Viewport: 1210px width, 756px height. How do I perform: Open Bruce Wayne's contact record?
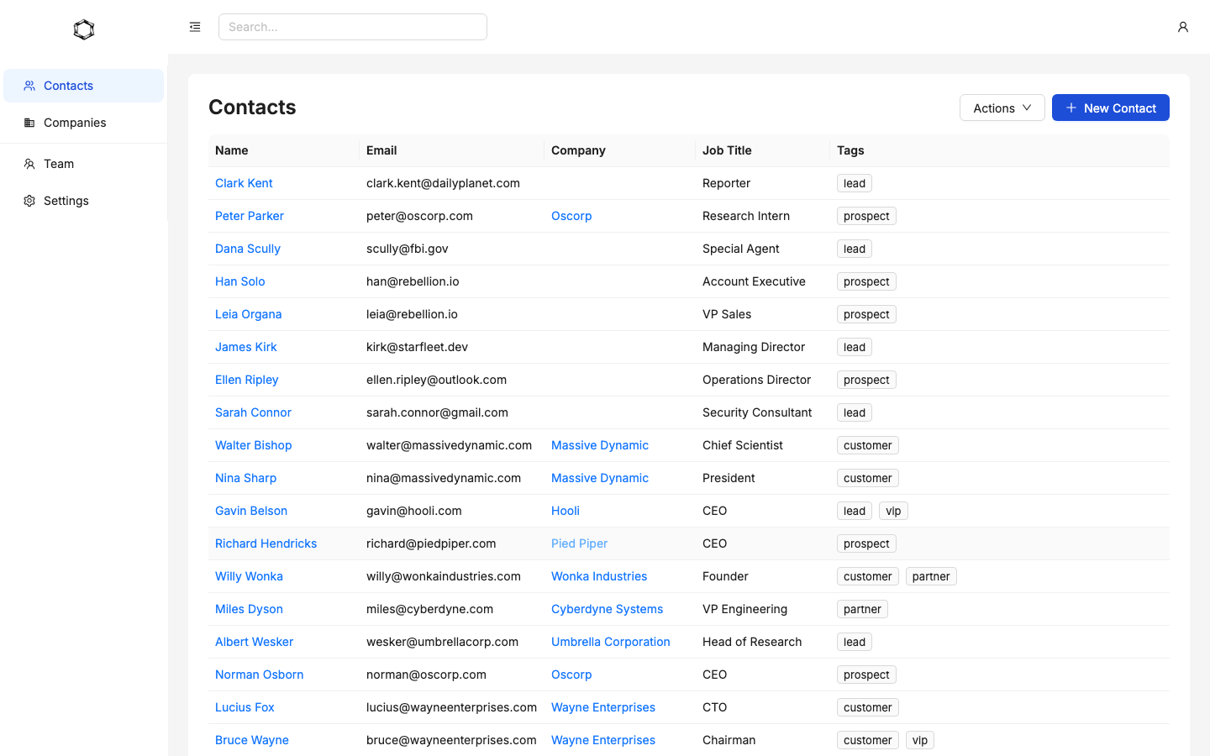pos(251,740)
